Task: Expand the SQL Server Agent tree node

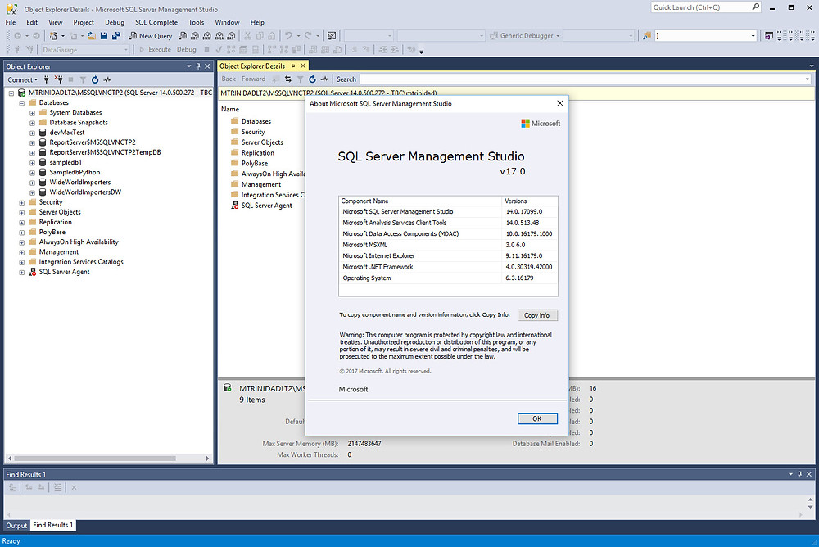Action: 22,272
